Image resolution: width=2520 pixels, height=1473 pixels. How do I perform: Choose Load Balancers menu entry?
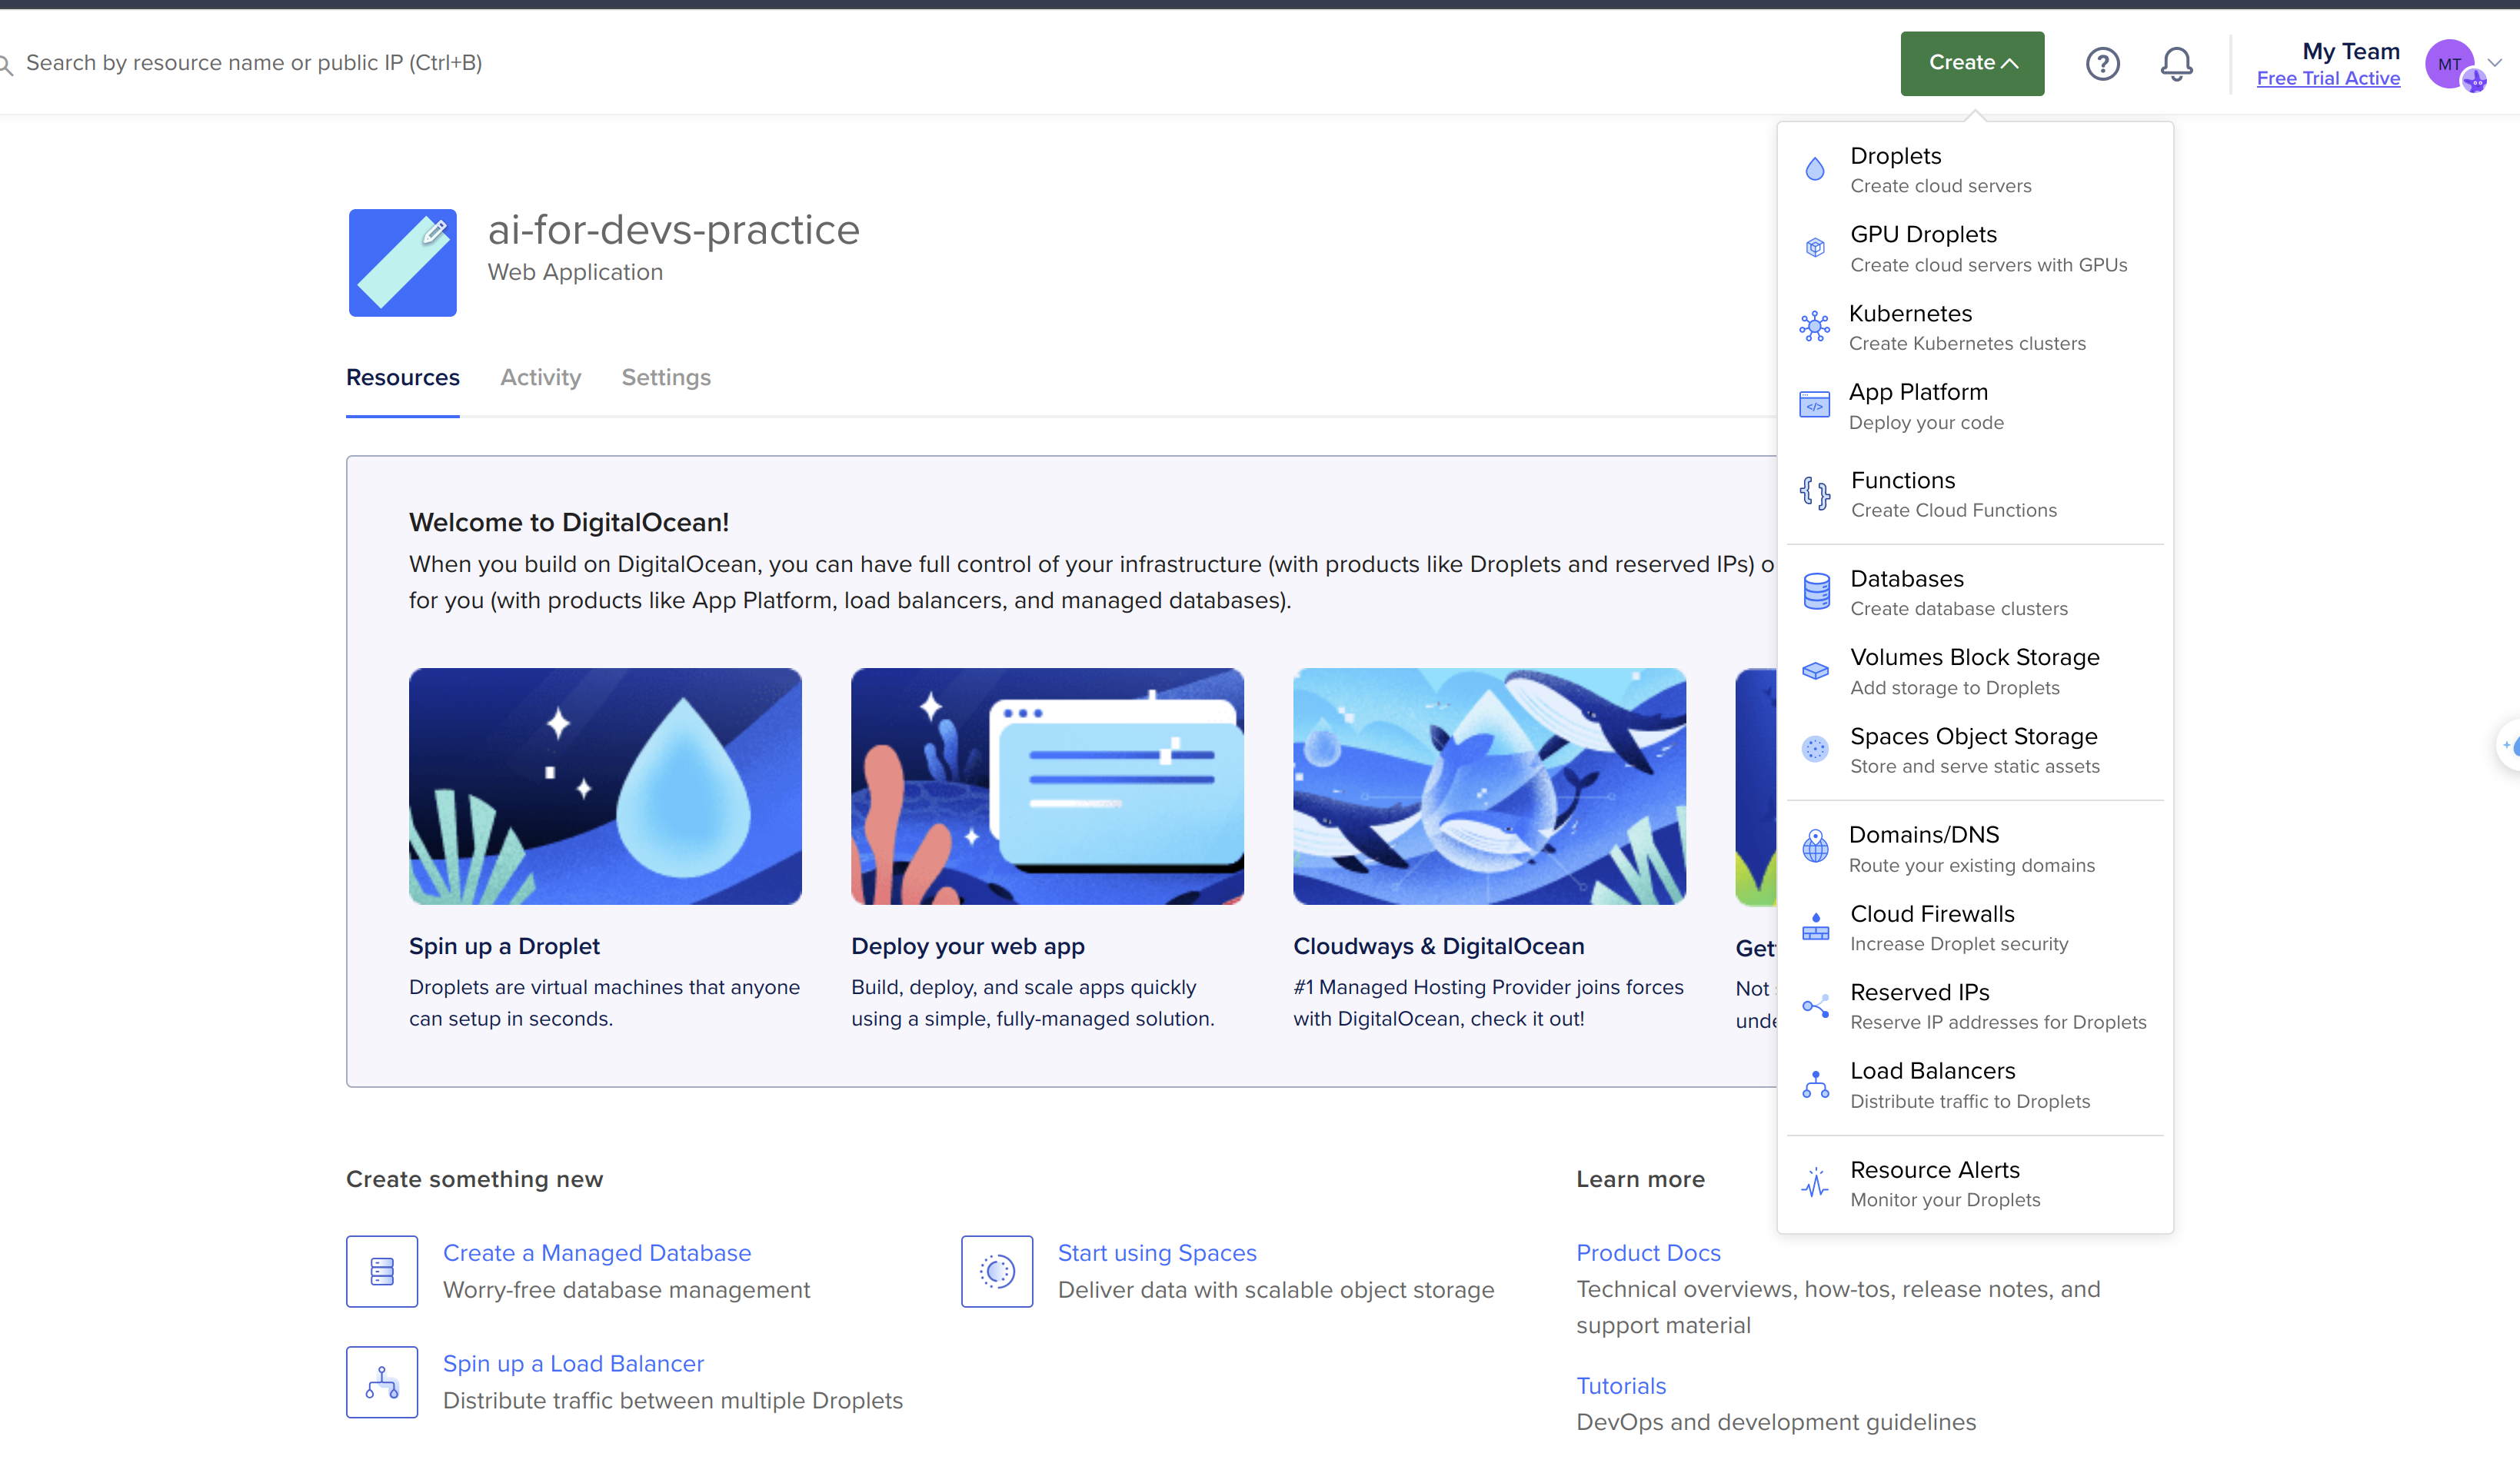1974,1085
